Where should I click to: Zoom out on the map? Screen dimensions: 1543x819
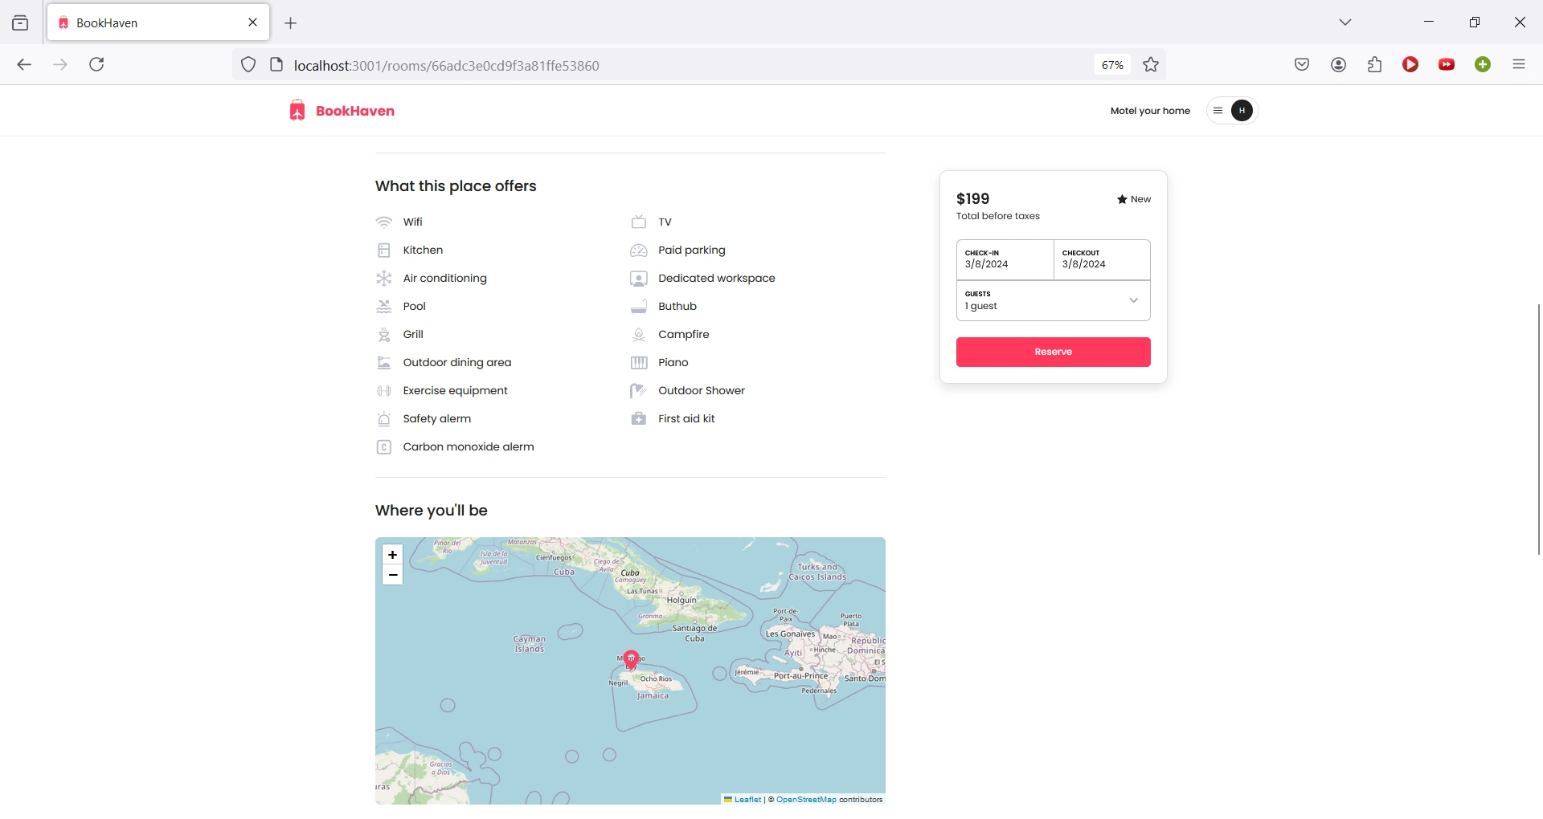pos(393,576)
